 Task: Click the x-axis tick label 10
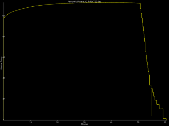(x=31, y=122)
